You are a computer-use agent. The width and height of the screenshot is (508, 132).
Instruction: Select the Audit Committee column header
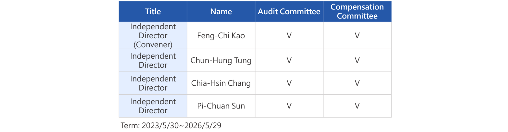[x=289, y=12]
